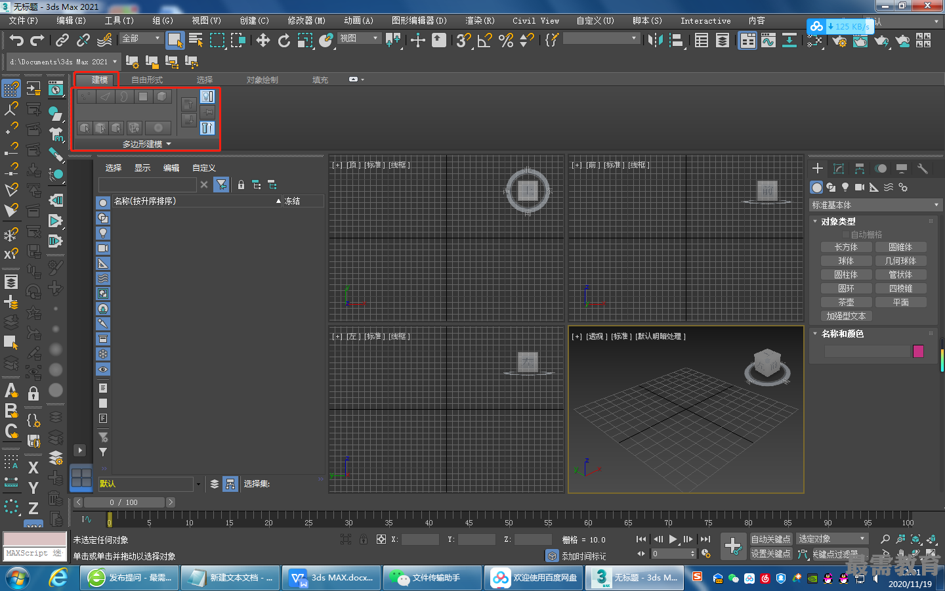945x591 pixels.
Task: Open the 渲染(R) menu
Action: [480, 20]
